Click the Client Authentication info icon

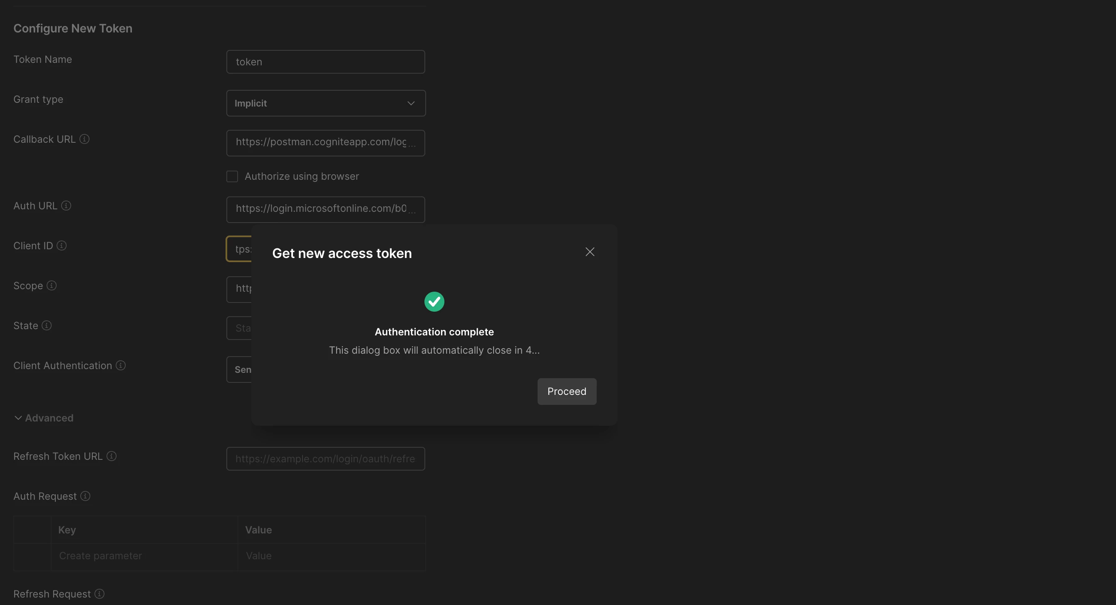pos(121,365)
